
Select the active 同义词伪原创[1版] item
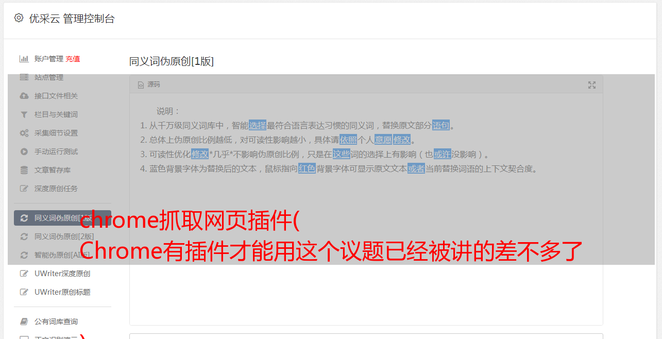62,218
